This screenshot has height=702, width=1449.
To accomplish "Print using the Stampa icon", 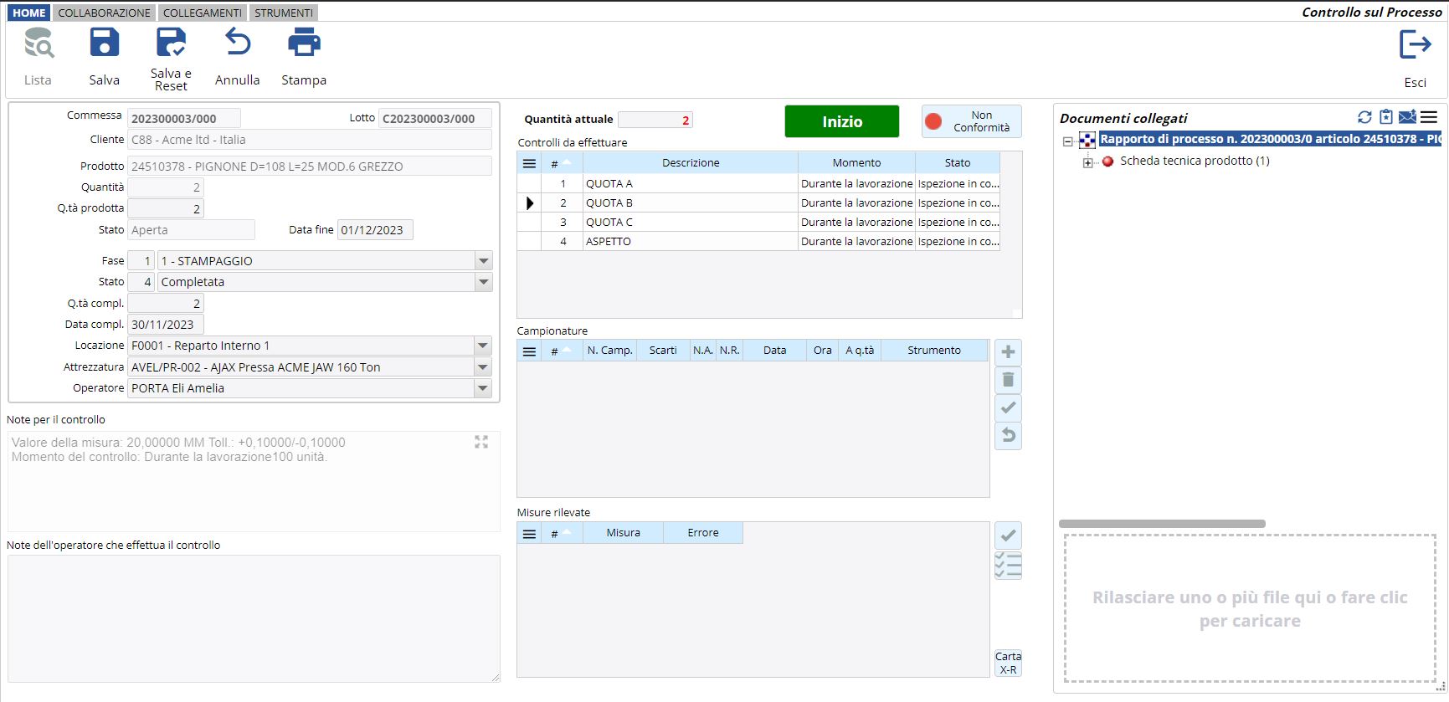I will [304, 43].
